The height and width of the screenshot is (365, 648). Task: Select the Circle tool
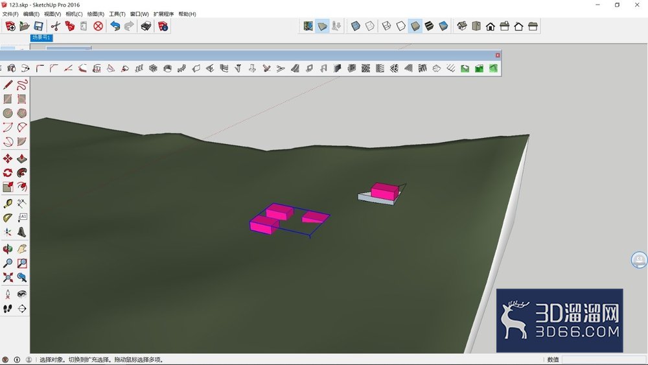tap(8, 113)
